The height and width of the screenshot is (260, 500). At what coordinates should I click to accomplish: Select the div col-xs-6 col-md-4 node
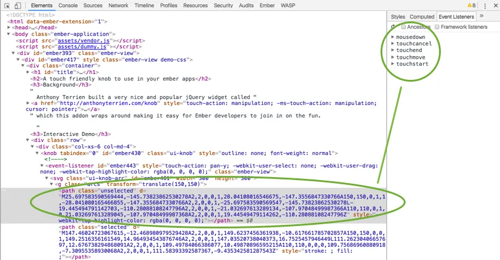pyautogui.click(x=86, y=147)
